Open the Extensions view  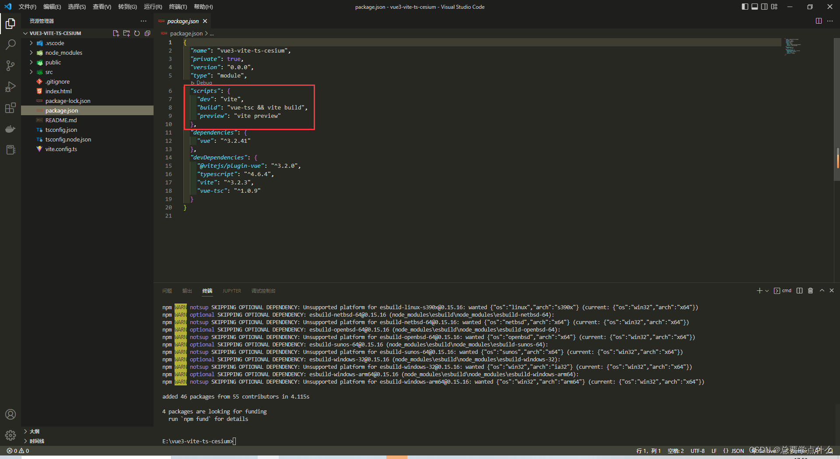[10, 108]
